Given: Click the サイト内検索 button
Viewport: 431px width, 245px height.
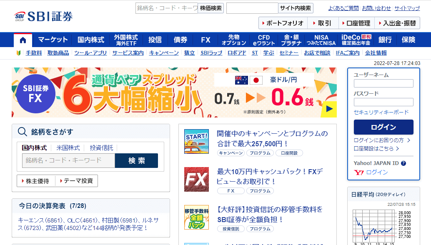Looking at the screenshot, I should point(296,8).
